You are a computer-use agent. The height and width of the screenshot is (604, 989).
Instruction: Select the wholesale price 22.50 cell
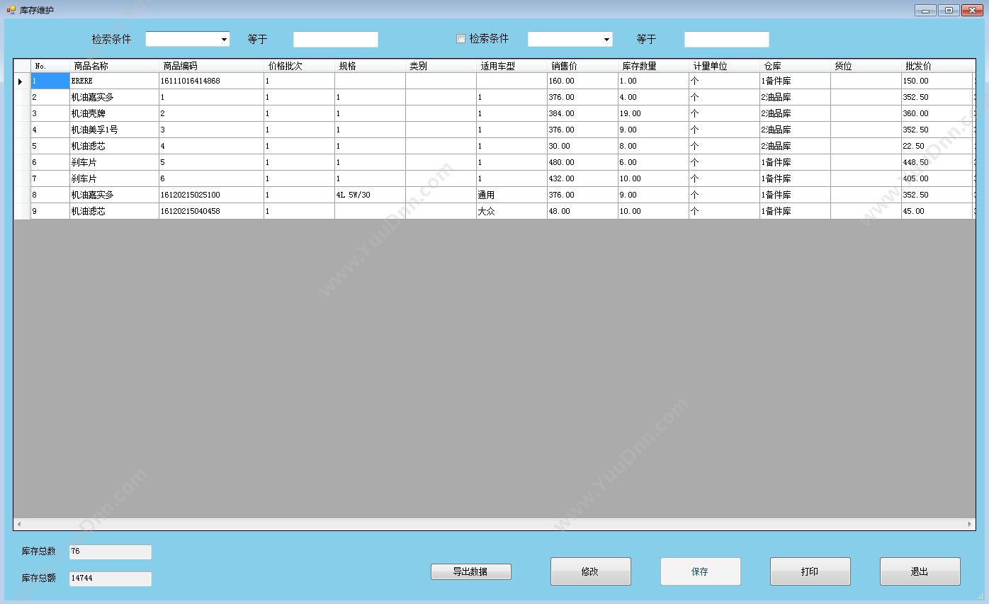937,146
